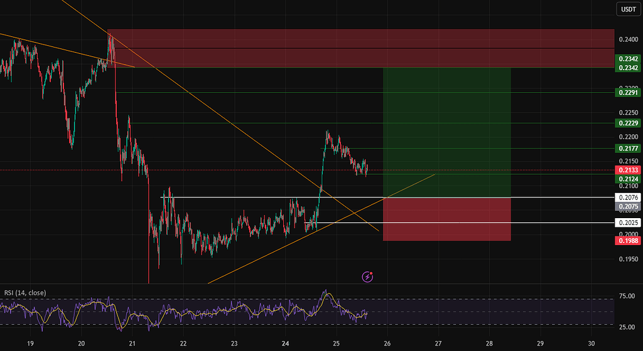The image size is (643, 351).
Task: Click the green profit zone of long position
Action: pos(447,132)
